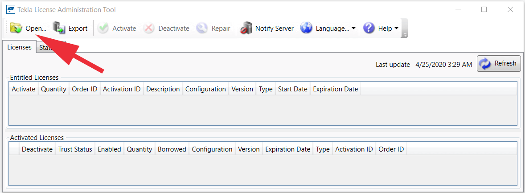Click Quantity header in Activated Licenses

(139, 149)
